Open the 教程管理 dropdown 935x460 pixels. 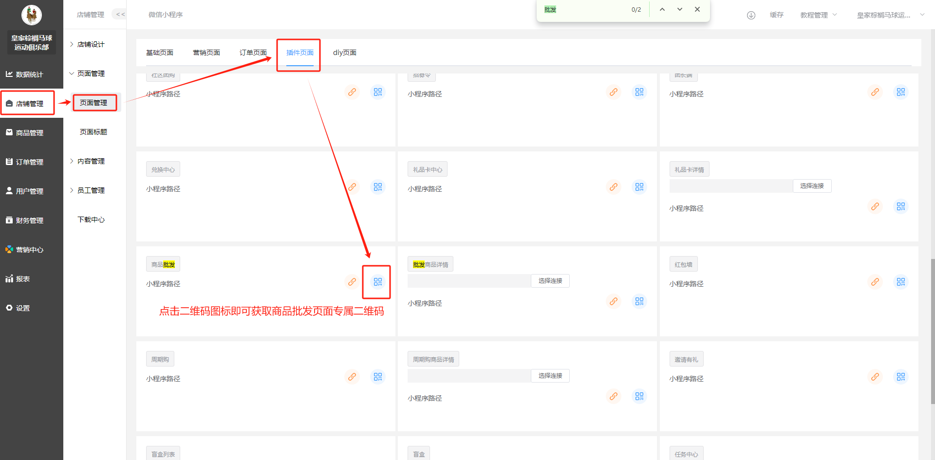tap(818, 15)
